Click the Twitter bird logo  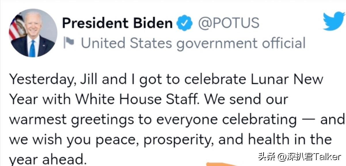pyautogui.click(x=334, y=21)
